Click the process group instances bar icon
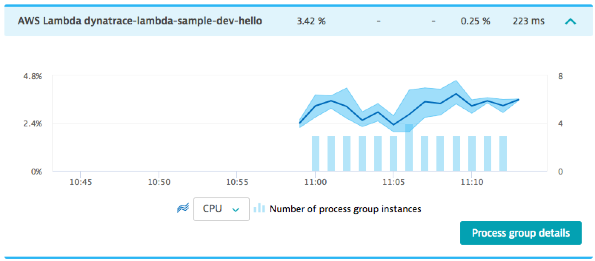 259,208
